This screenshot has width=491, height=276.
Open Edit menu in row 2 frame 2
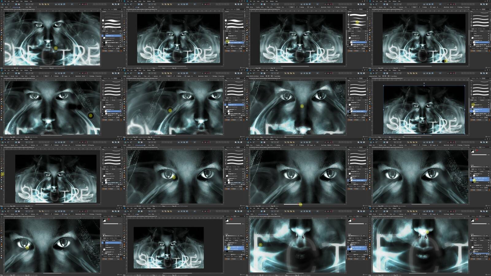click(131, 70)
